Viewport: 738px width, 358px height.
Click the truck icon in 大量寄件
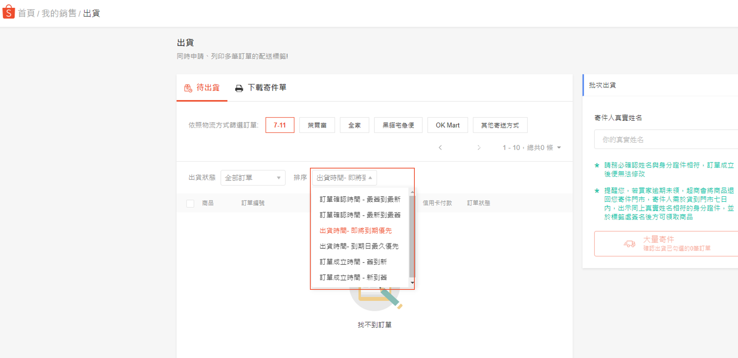tap(630, 244)
